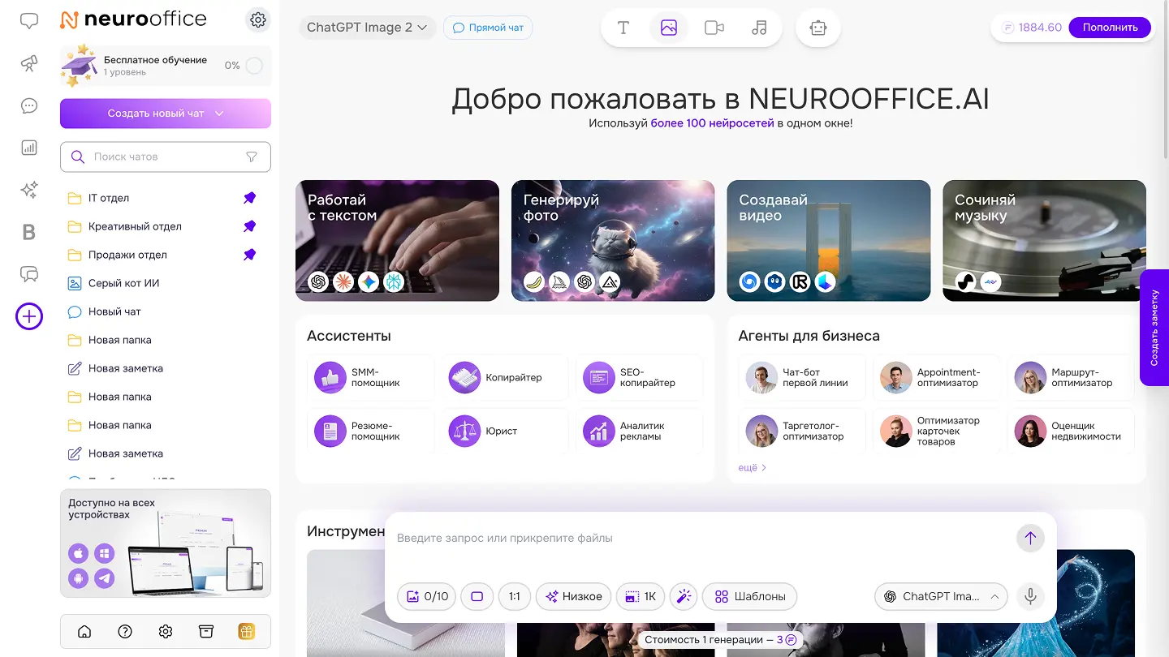The image size is (1169, 657).
Task: Open the home icon in bottom bar
Action: click(x=84, y=631)
